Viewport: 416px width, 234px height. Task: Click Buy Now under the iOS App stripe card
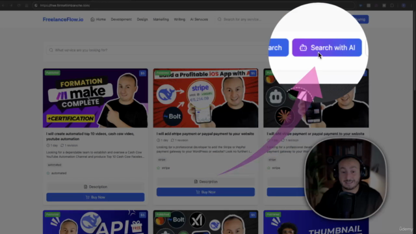(x=205, y=192)
